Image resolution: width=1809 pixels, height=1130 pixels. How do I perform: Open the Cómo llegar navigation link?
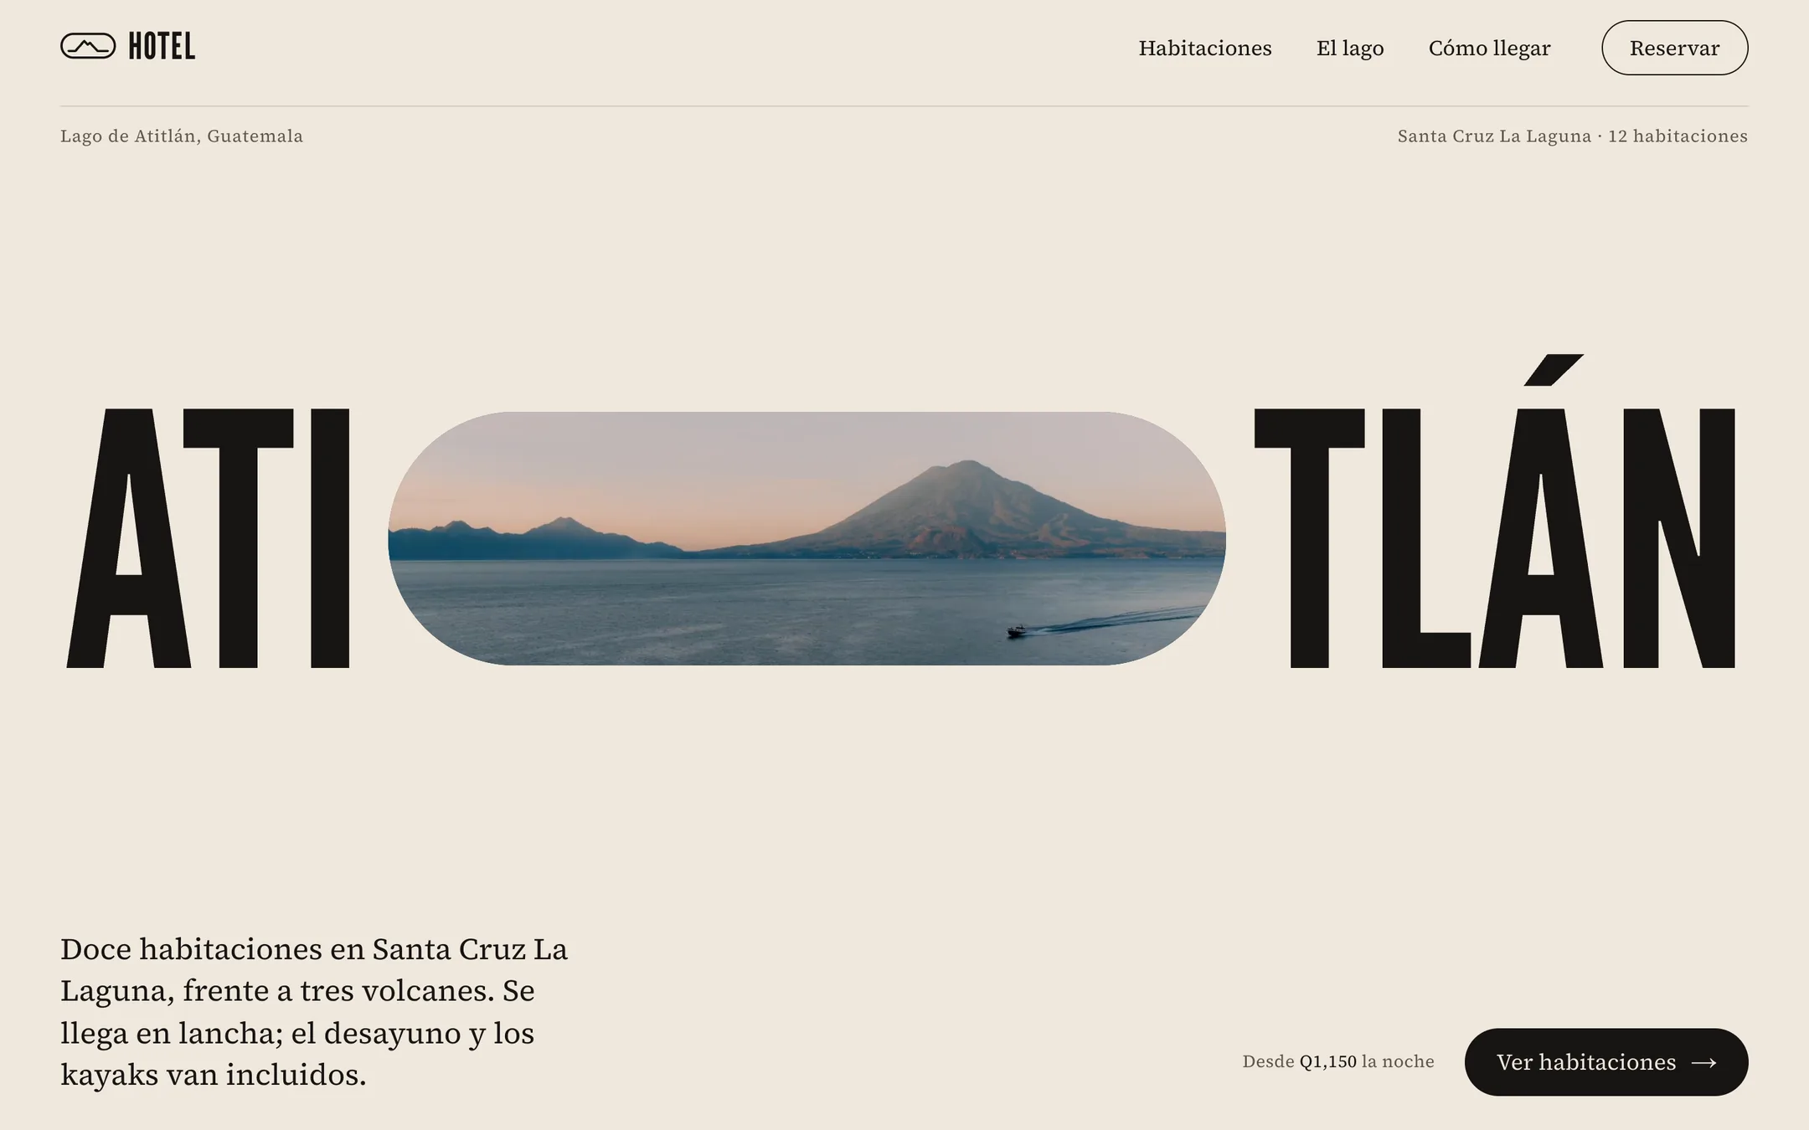point(1489,48)
